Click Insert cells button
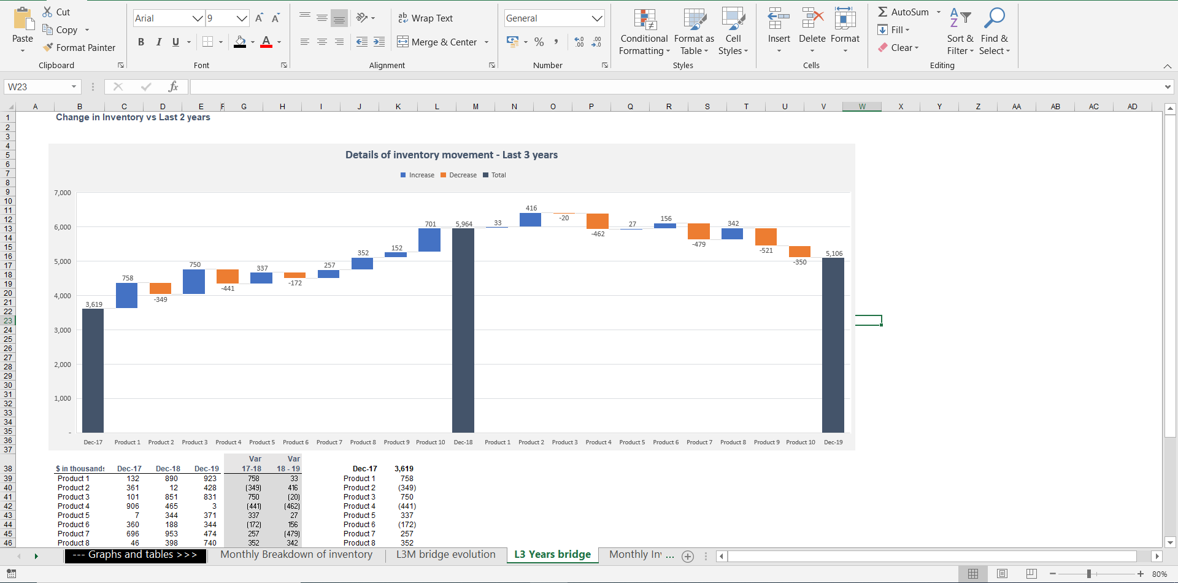The image size is (1178, 583). (779, 31)
